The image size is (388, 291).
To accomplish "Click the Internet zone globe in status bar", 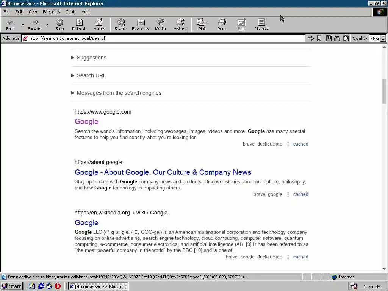I will tap(334, 277).
